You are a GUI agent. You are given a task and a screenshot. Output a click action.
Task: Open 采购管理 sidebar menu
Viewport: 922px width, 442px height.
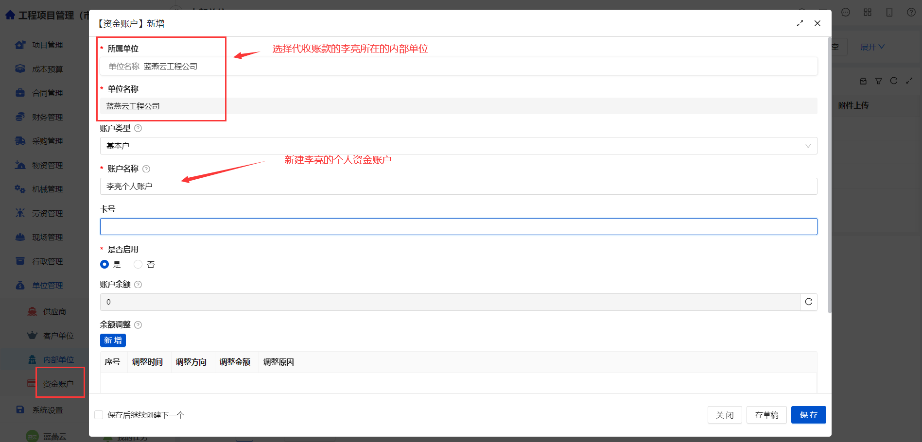click(x=47, y=141)
